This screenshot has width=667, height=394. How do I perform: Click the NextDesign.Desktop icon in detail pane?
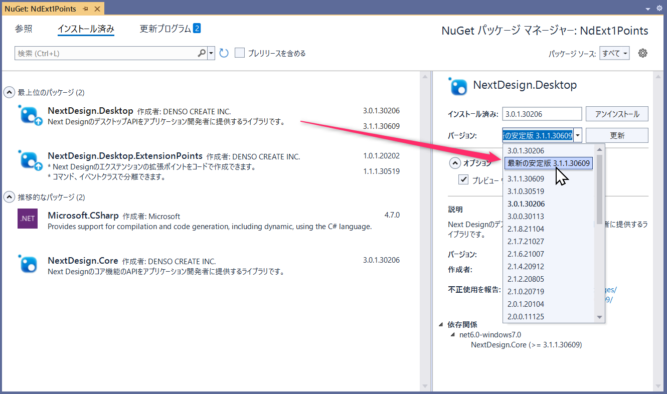tap(458, 86)
